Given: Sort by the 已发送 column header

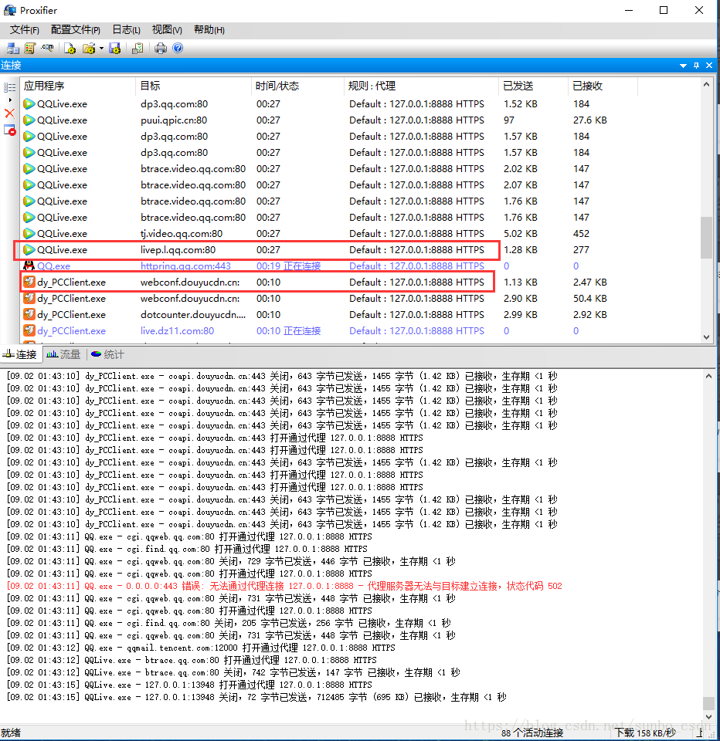Looking at the screenshot, I should [533, 86].
